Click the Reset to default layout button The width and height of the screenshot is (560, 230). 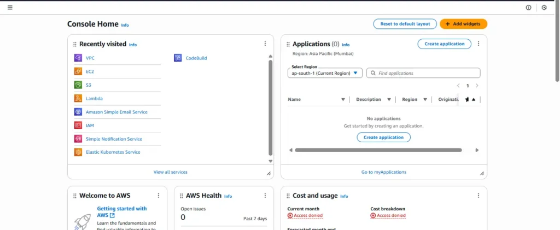pyautogui.click(x=405, y=24)
